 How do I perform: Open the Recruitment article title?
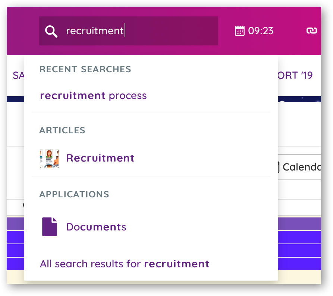click(100, 158)
